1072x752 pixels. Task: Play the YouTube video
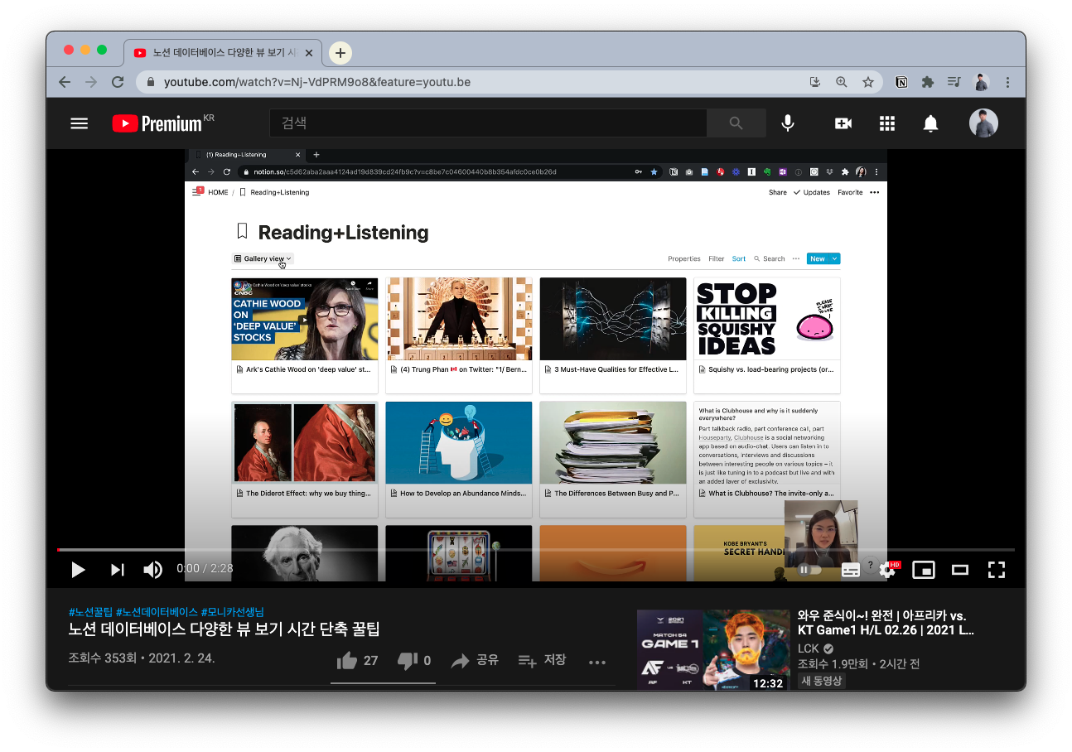(x=78, y=570)
